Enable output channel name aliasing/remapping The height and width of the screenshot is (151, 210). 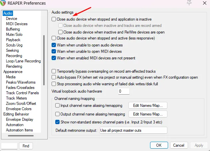(57, 114)
